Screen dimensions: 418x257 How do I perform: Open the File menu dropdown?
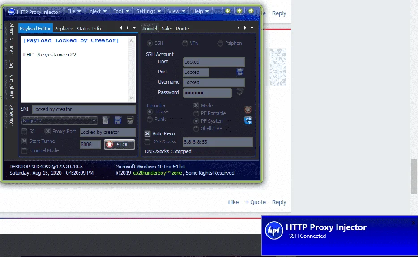[74, 11]
